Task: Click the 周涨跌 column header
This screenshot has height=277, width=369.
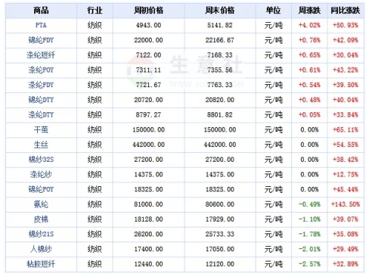Action: (310, 10)
